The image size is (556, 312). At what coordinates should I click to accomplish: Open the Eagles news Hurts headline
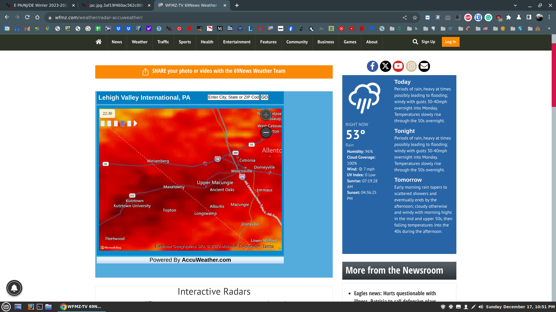click(x=395, y=297)
